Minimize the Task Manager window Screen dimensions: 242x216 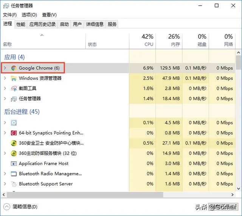click(200, 6)
